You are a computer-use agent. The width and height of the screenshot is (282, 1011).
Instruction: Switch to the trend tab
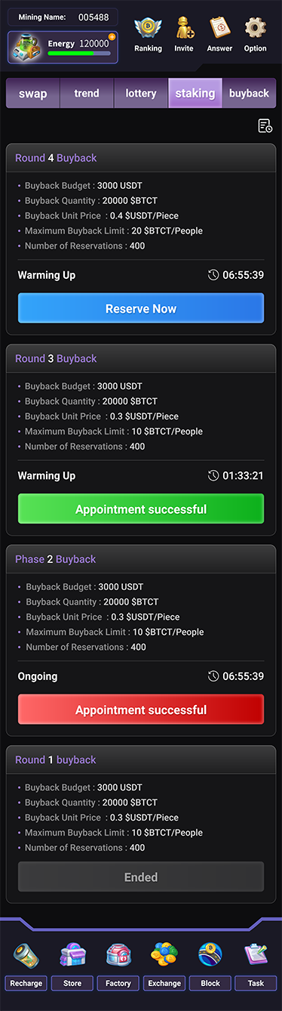(87, 94)
